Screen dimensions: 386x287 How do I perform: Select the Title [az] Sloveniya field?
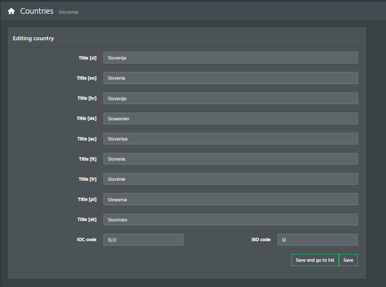click(230, 139)
